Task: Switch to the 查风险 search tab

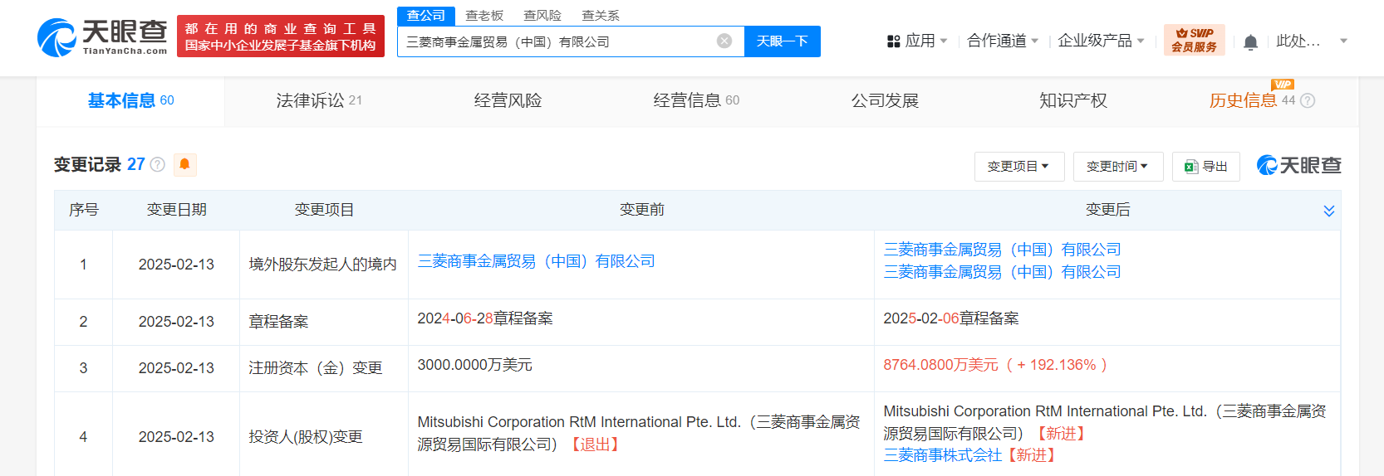Action: 542,16
